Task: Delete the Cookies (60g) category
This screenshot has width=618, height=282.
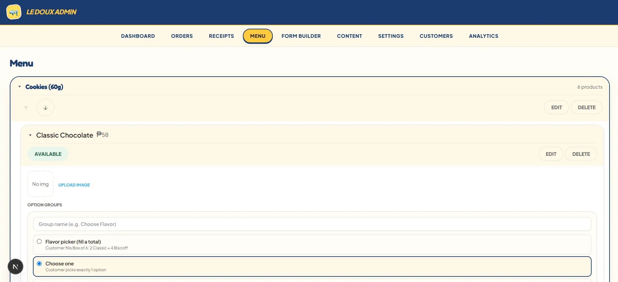Action: 587,108
